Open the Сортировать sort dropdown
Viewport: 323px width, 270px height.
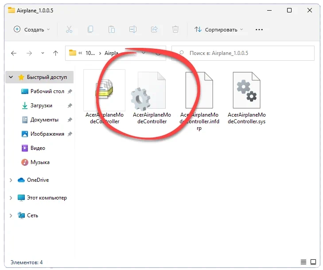coord(218,30)
